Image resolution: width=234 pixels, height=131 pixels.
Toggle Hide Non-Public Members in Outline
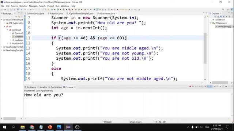[x=227, y=16]
